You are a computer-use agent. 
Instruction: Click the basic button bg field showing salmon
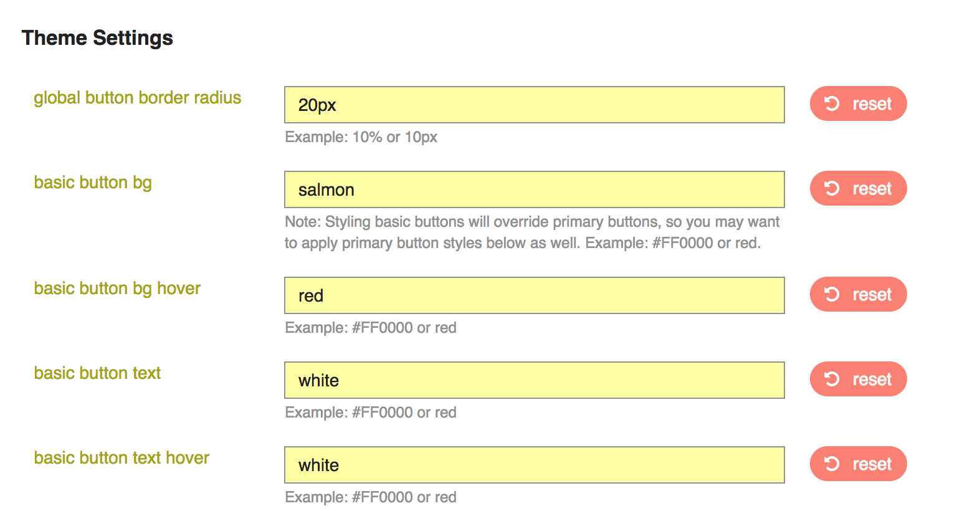(534, 189)
